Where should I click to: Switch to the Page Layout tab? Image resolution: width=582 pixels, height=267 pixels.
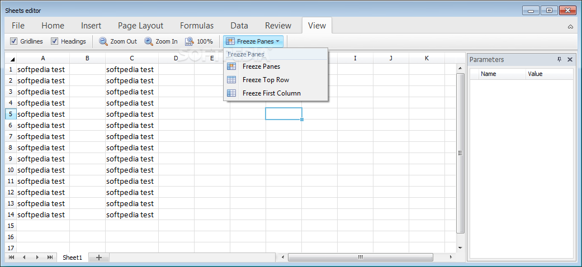click(141, 26)
